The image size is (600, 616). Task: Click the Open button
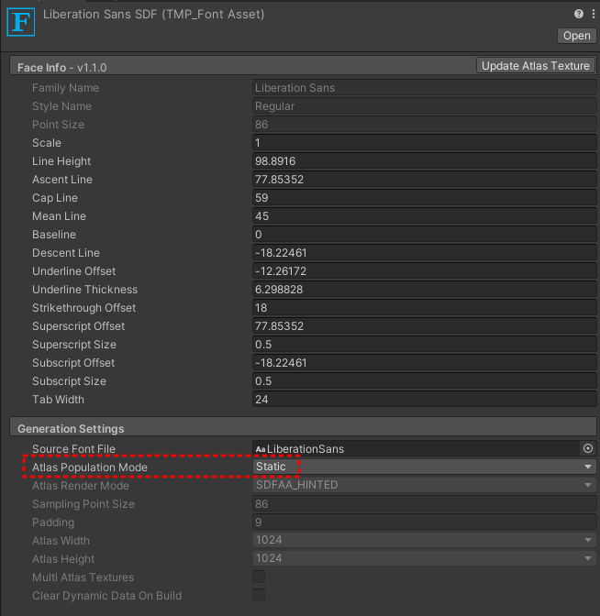click(x=576, y=36)
